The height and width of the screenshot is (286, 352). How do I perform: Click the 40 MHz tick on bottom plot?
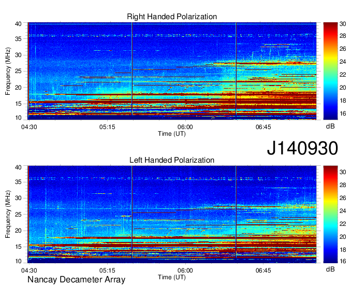(x=18, y=167)
